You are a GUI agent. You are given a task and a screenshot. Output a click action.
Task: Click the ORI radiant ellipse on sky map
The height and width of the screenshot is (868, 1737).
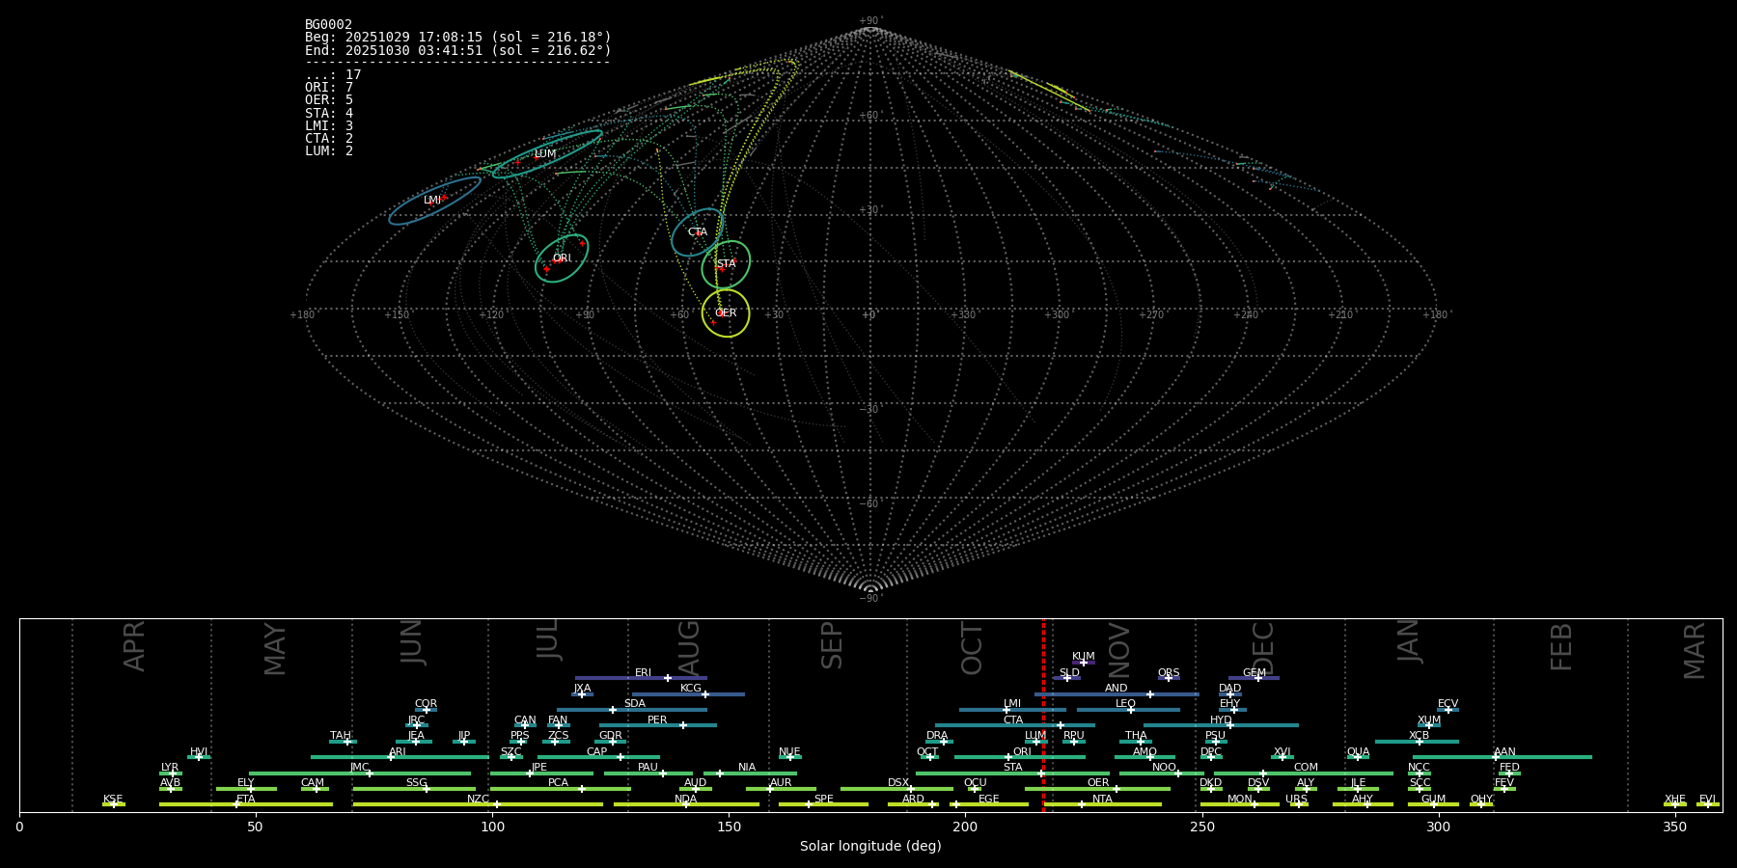pyautogui.click(x=562, y=258)
